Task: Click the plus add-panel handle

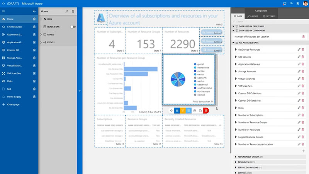Action: (80, 91)
